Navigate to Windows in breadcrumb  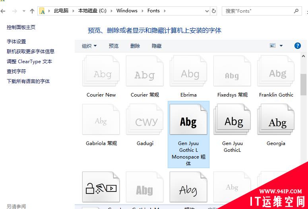point(127,11)
